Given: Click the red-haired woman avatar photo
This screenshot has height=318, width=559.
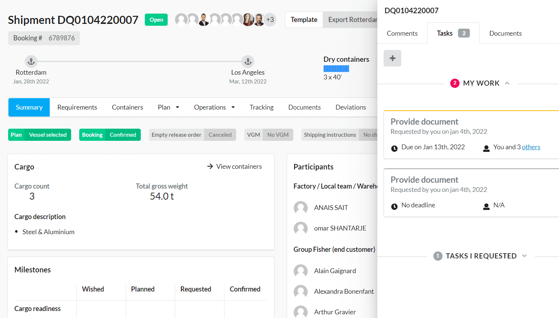Looking at the screenshot, I should (x=248, y=19).
